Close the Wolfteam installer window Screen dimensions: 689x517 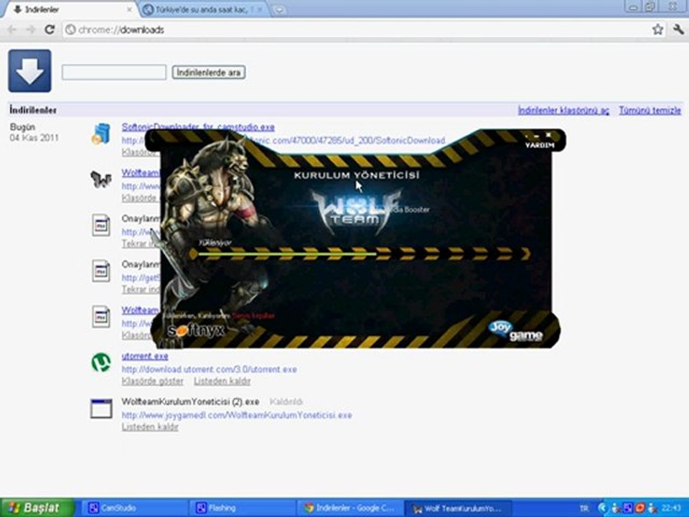coord(548,135)
